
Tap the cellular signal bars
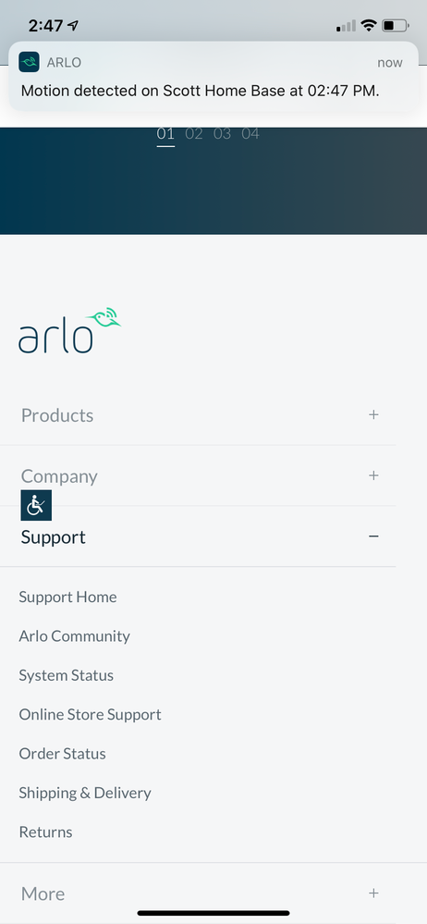[x=346, y=26]
